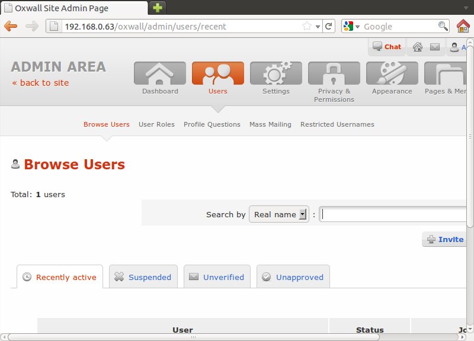The width and height of the screenshot is (474, 341).
Task: Open the Search by Real name dropdown
Action: click(279, 214)
